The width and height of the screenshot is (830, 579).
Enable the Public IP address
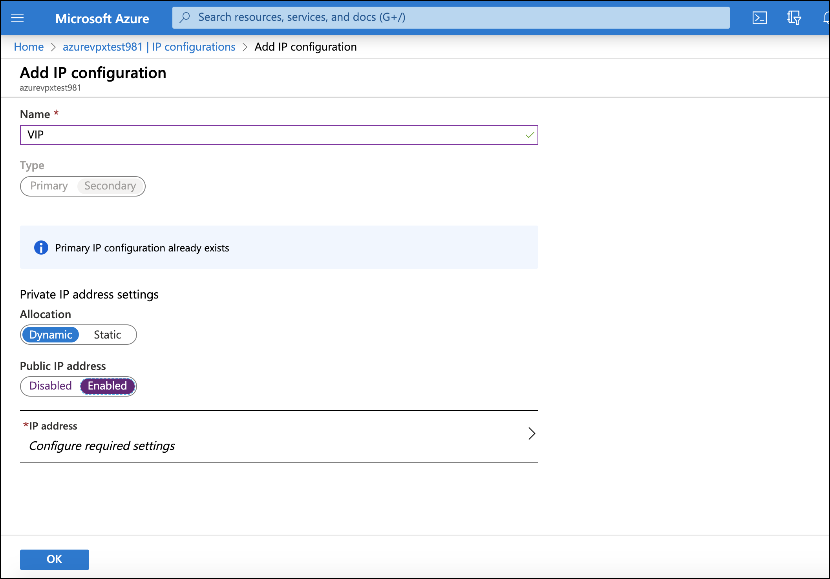pyautogui.click(x=107, y=386)
